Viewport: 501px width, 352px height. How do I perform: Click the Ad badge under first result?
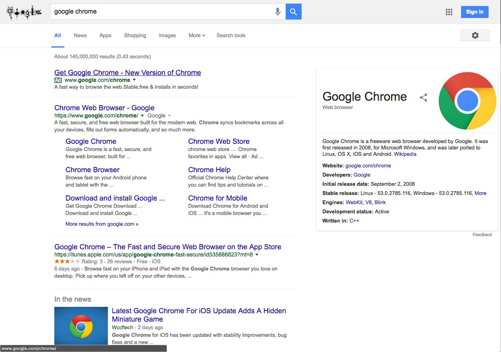[x=58, y=80]
